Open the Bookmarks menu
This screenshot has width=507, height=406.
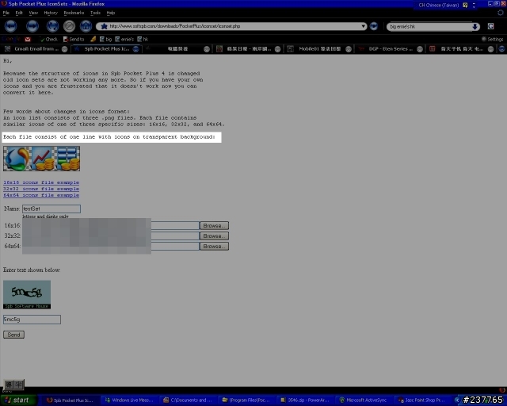(x=74, y=13)
